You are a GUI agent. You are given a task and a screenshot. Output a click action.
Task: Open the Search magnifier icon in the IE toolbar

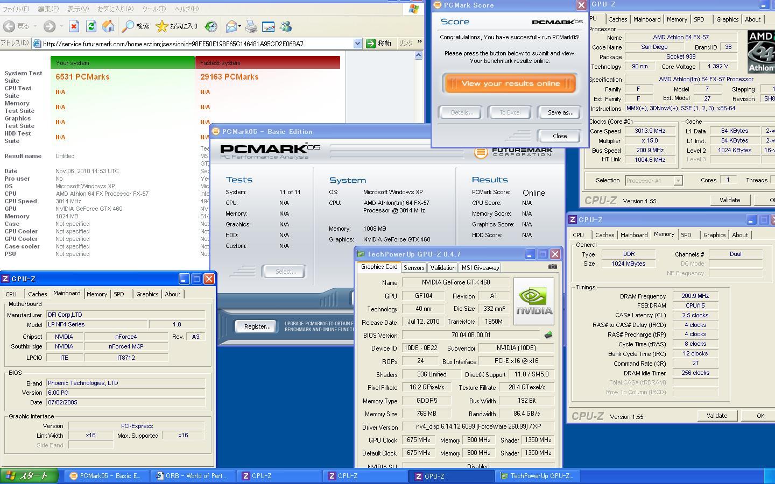click(128, 26)
